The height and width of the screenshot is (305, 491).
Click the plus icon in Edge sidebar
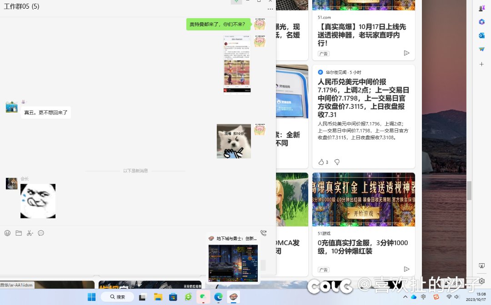coord(481,64)
